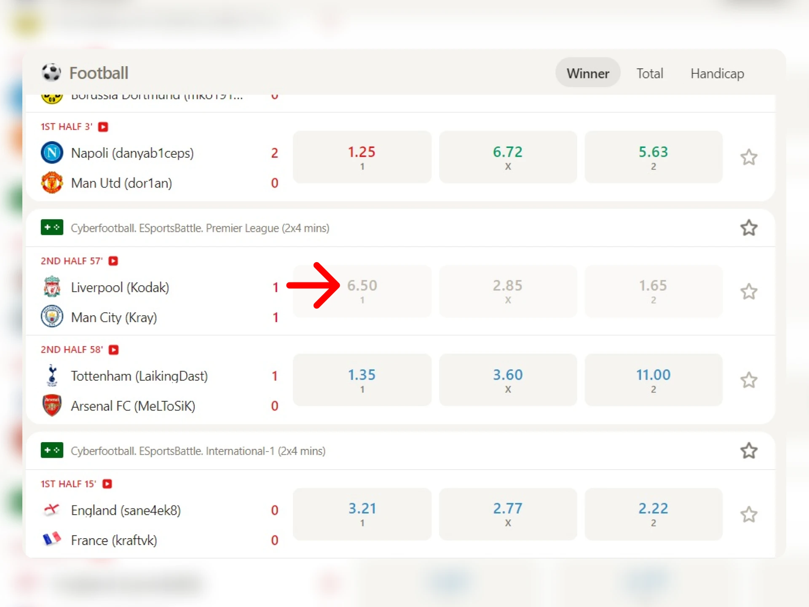
Task: Select the Winner tab
Action: (588, 73)
